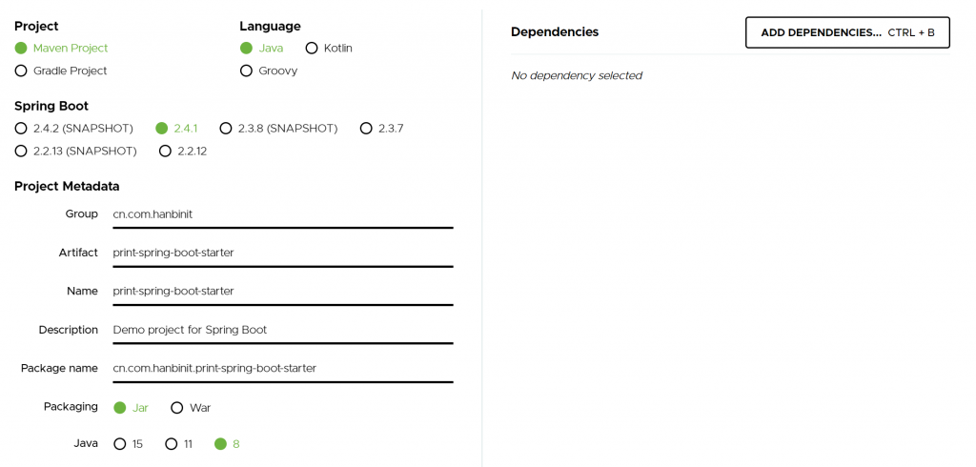Click the Group field label
976x467 pixels.
pyautogui.click(x=82, y=213)
